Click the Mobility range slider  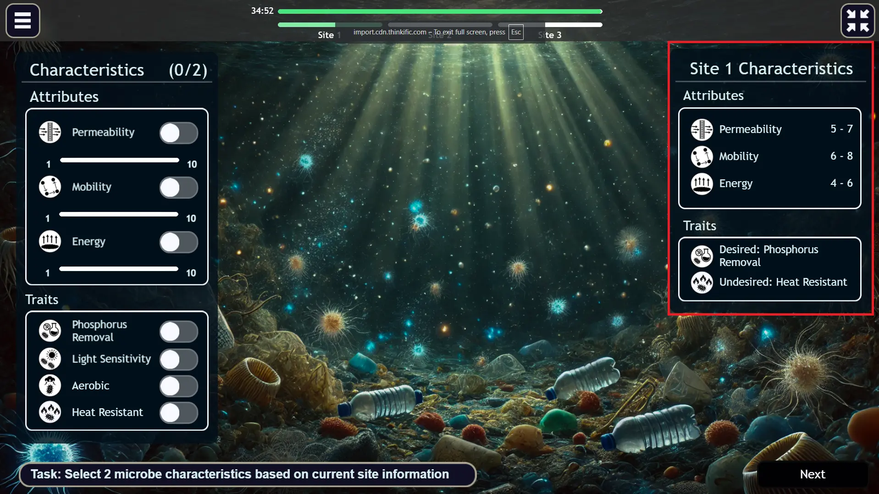click(119, 214)
